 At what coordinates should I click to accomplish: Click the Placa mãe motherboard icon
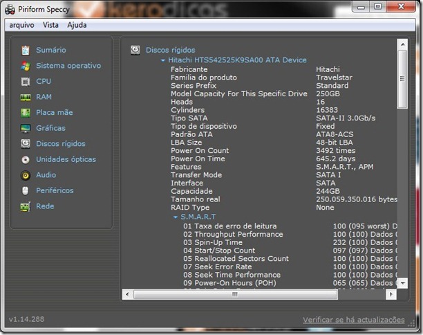[x=26, y=113]
